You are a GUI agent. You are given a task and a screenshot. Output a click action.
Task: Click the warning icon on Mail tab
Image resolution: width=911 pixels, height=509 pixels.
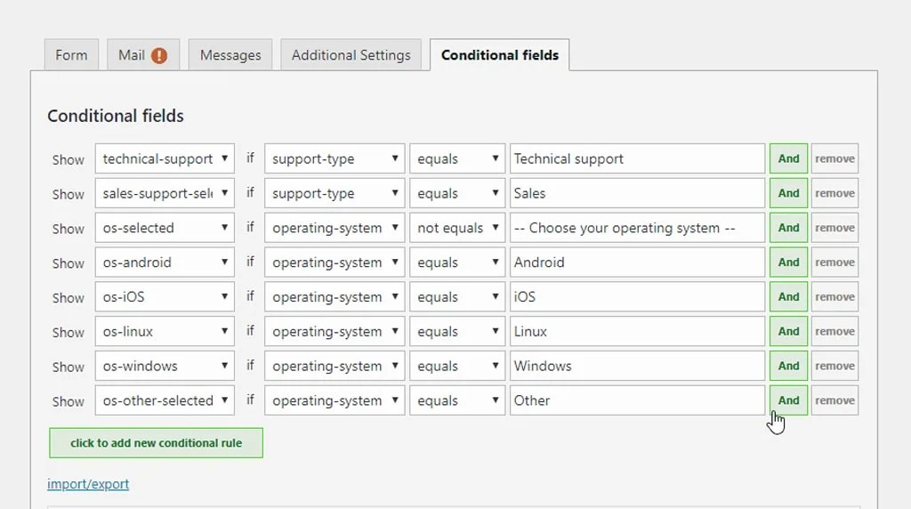pos(159,55)
